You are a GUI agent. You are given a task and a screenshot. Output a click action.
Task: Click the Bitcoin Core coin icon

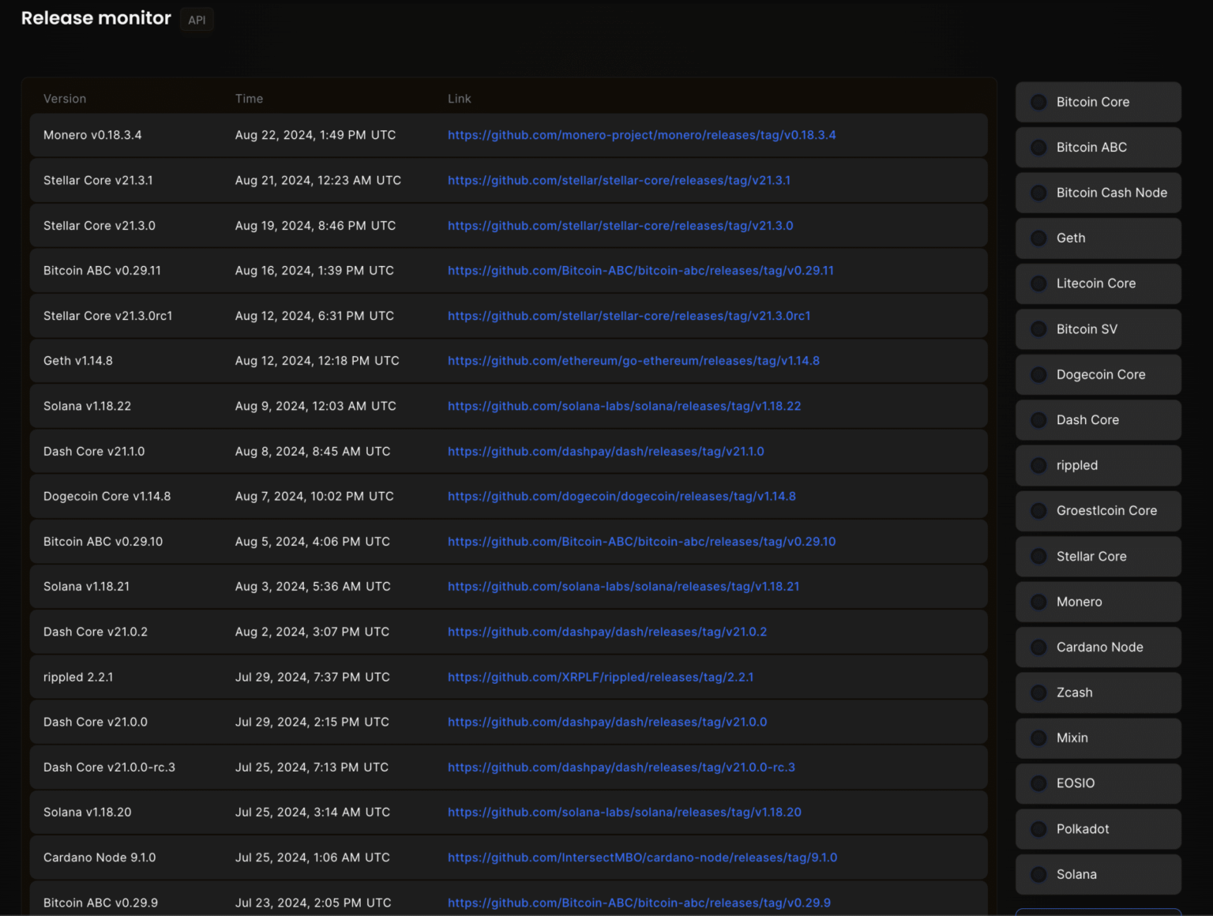click(1038, 102)
